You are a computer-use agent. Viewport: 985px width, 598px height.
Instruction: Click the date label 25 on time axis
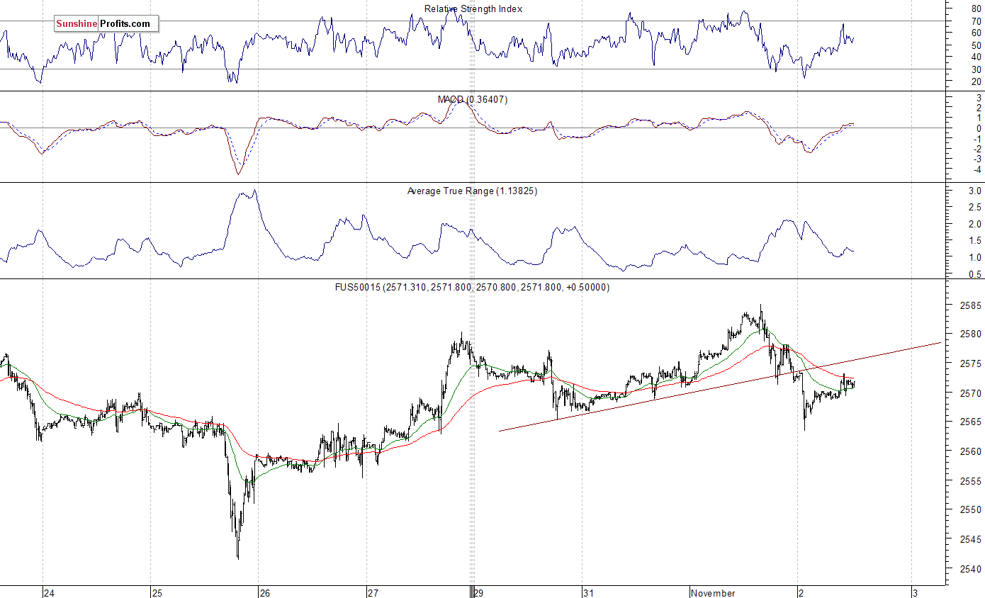pos(157,593)
